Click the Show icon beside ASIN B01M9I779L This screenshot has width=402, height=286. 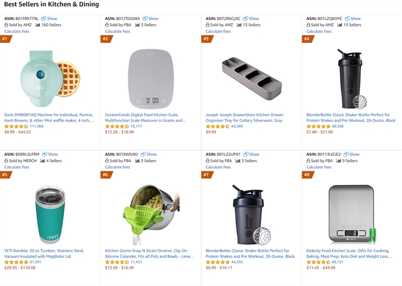coord(43,18)
